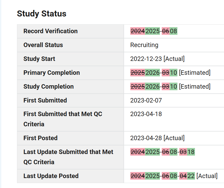Click the added 2025 in Record Verification
This screenshot has width=224, height=188.
(152, 31)
